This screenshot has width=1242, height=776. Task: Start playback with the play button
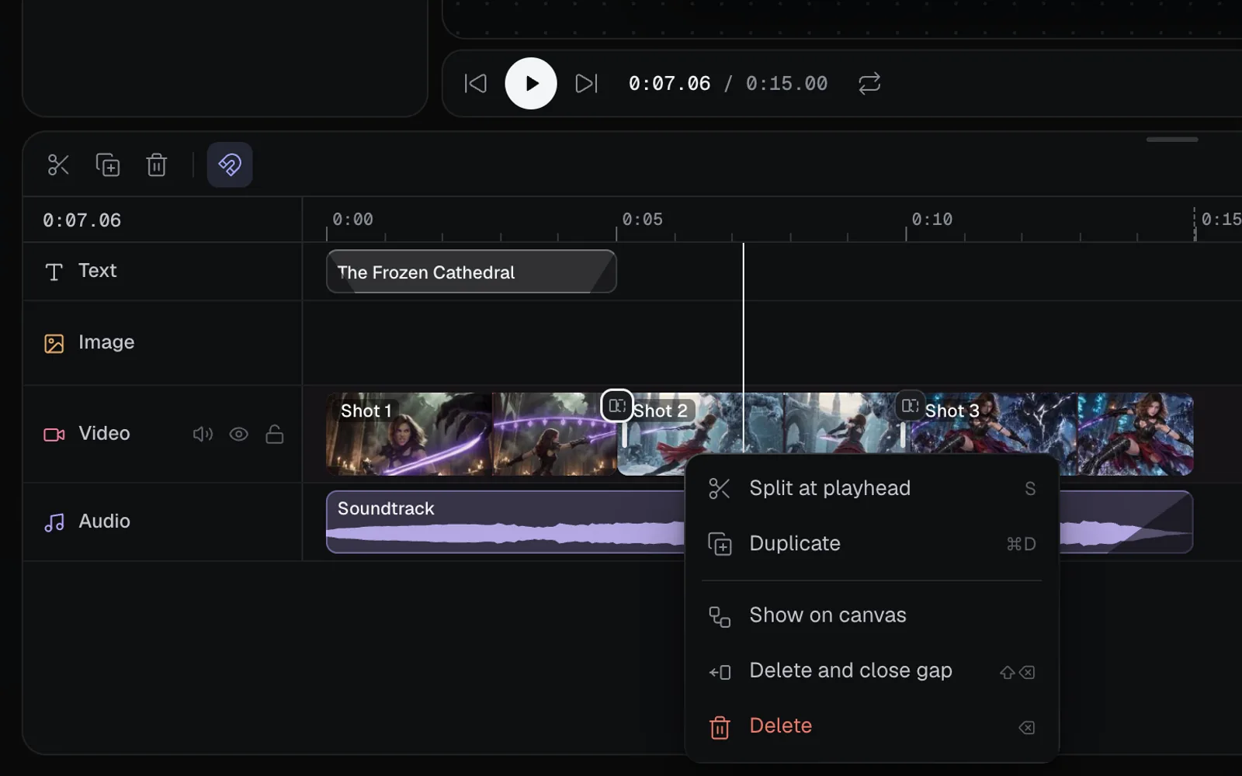[x=531, y=83]
